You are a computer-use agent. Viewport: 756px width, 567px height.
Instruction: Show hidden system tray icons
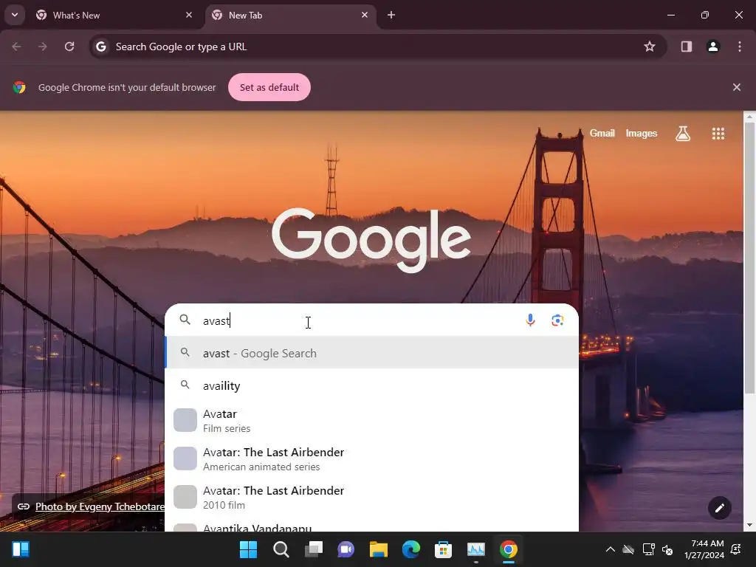click(x=610, y=549)
